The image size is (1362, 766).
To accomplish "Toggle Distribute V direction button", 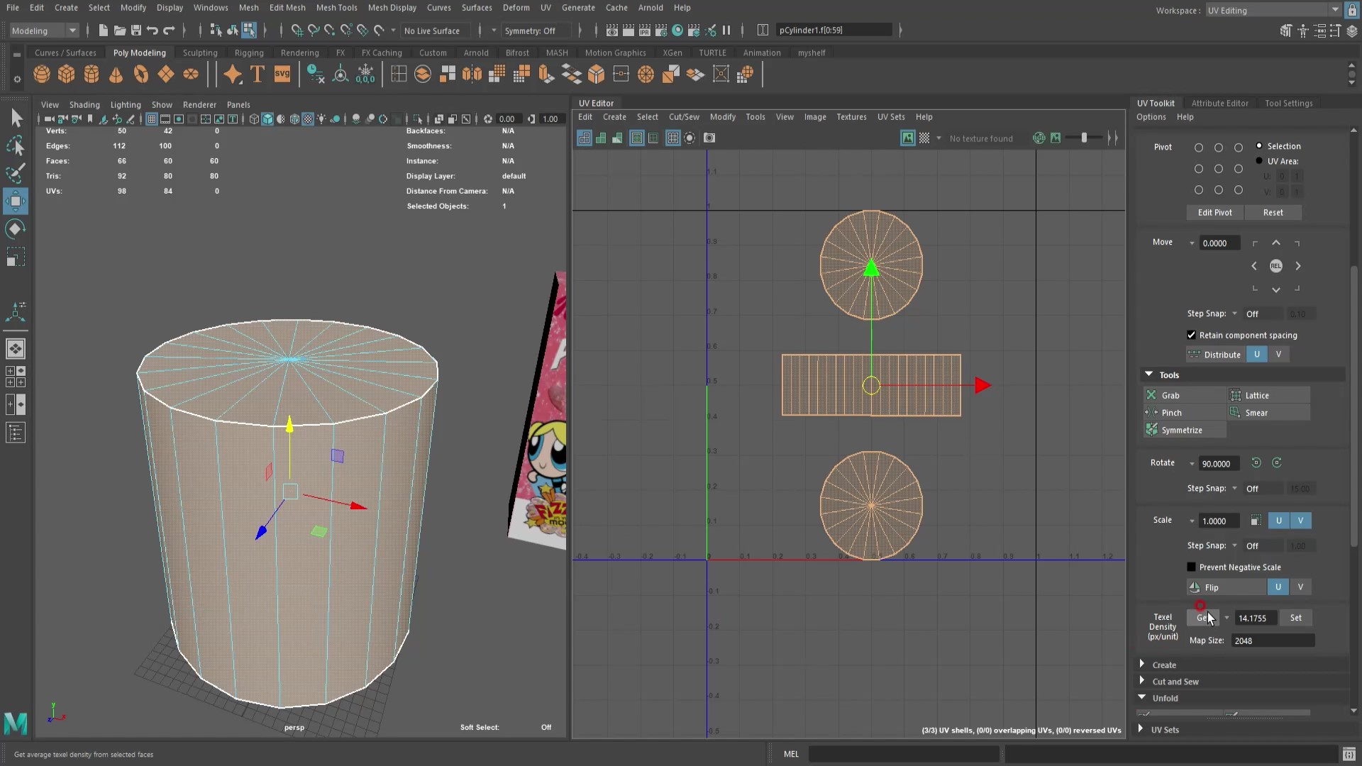I will click(x=1279, y=355).
